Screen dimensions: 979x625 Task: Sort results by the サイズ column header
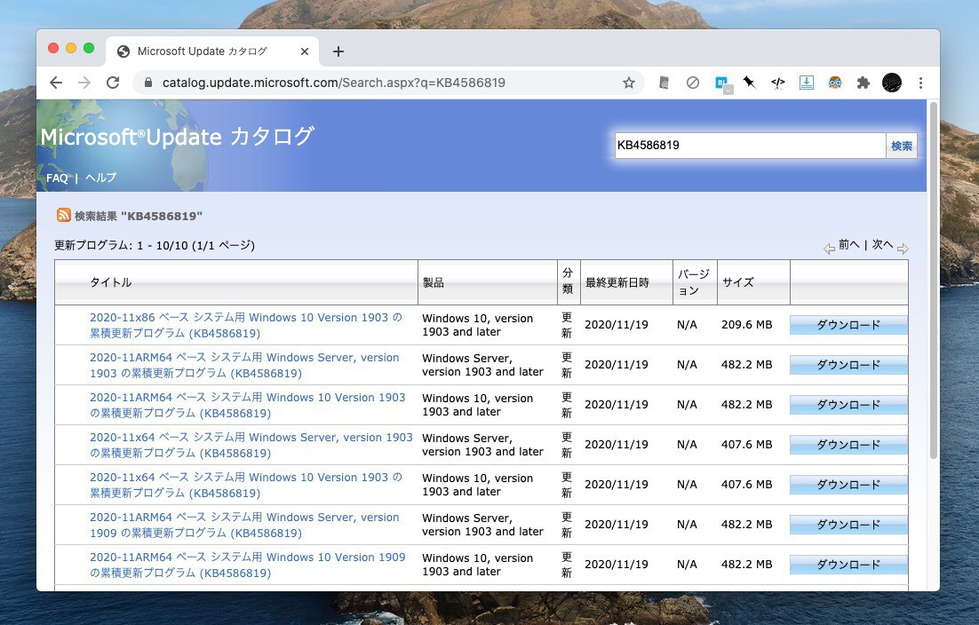[x=738, y=282]
